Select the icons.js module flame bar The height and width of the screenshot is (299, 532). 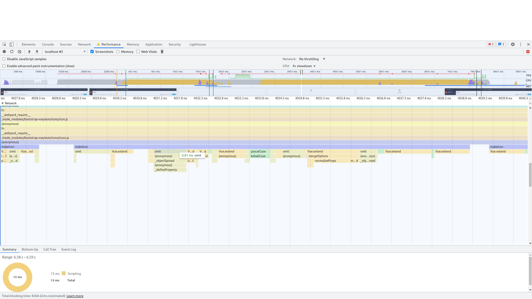point(264,138)
